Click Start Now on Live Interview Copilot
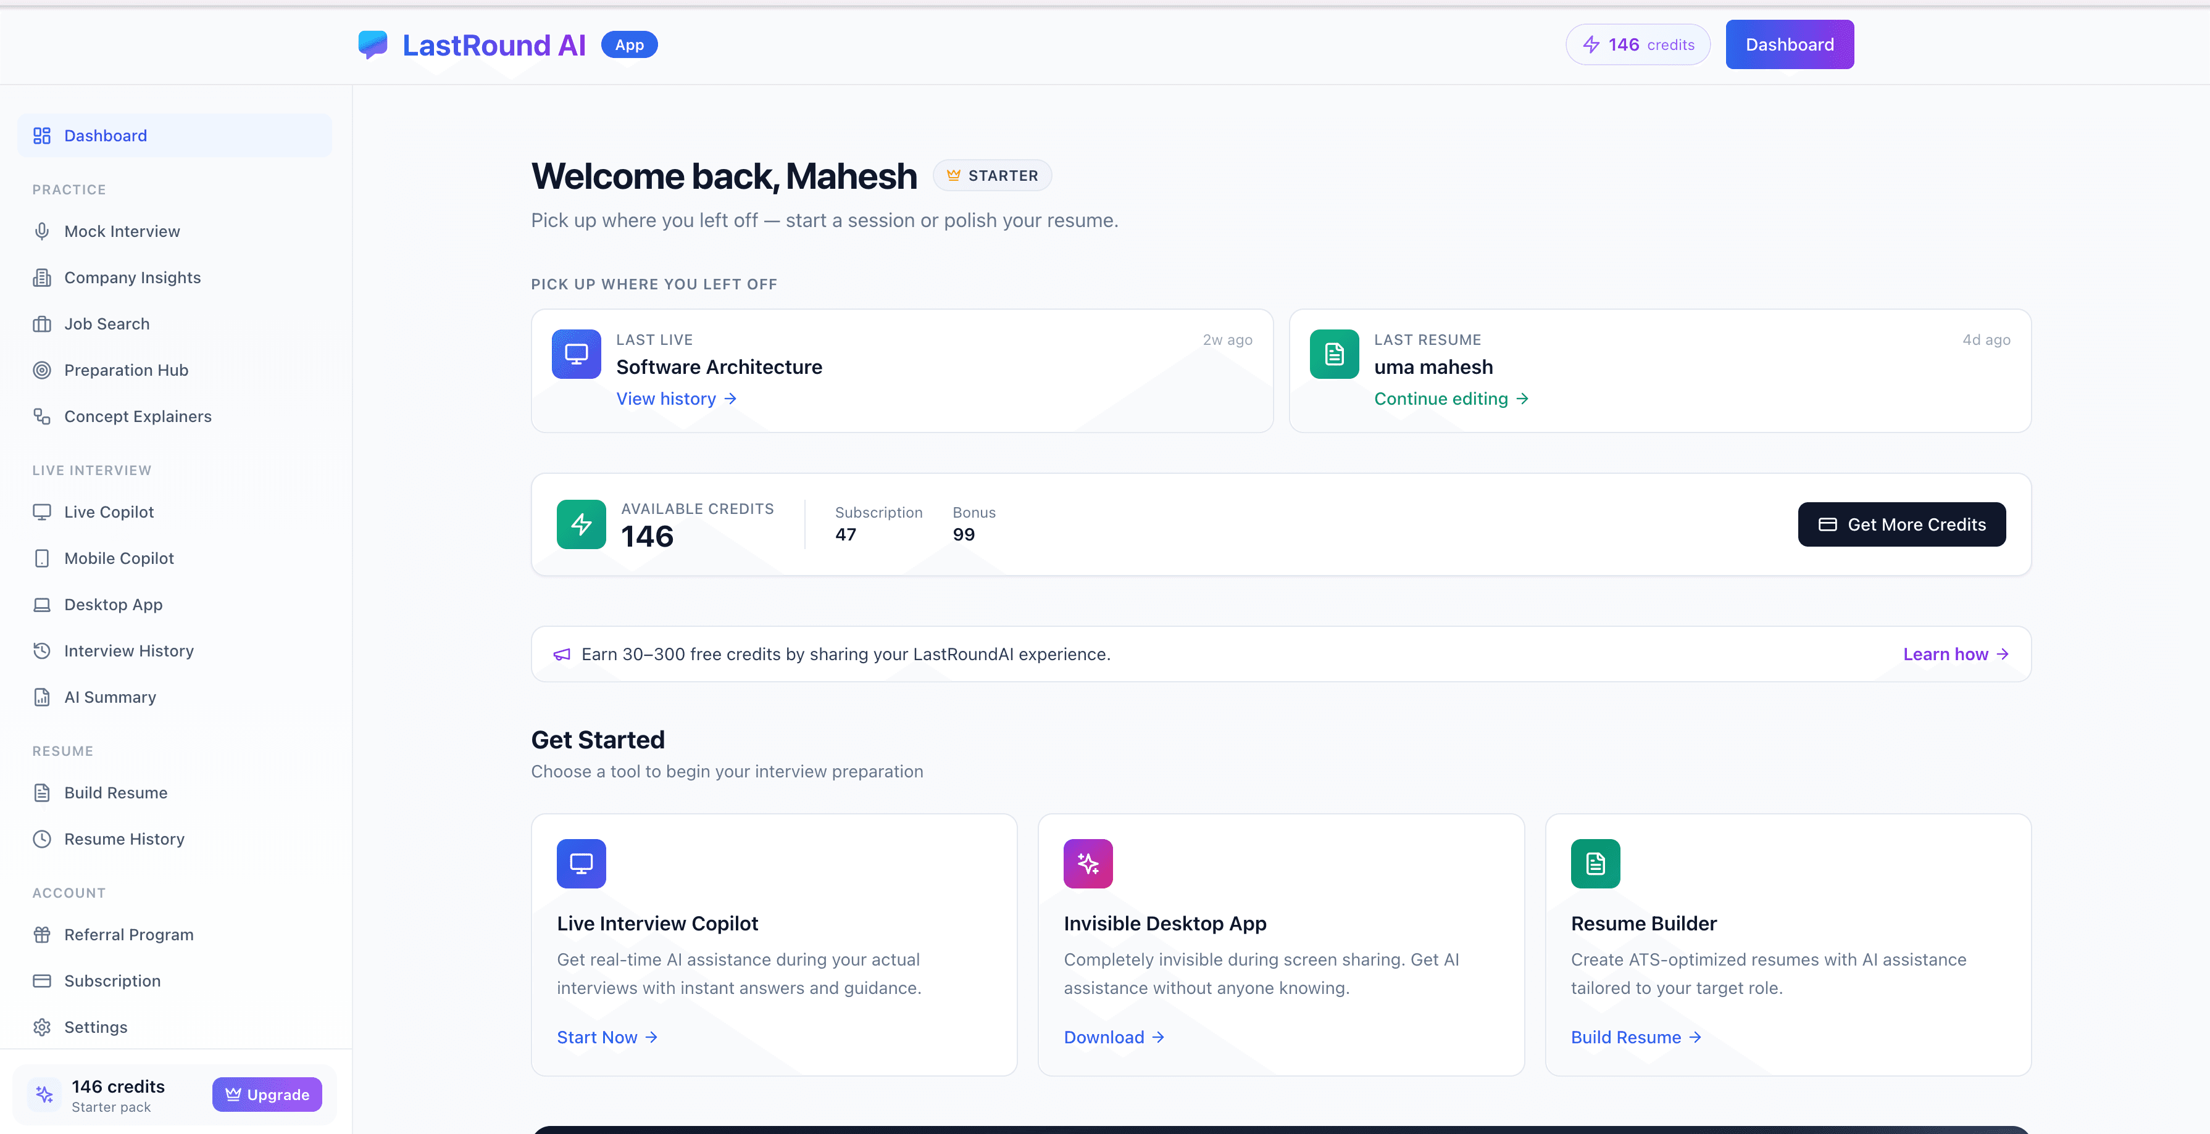Screen dimensions: 2210x1134 (x=607, y=1037)
